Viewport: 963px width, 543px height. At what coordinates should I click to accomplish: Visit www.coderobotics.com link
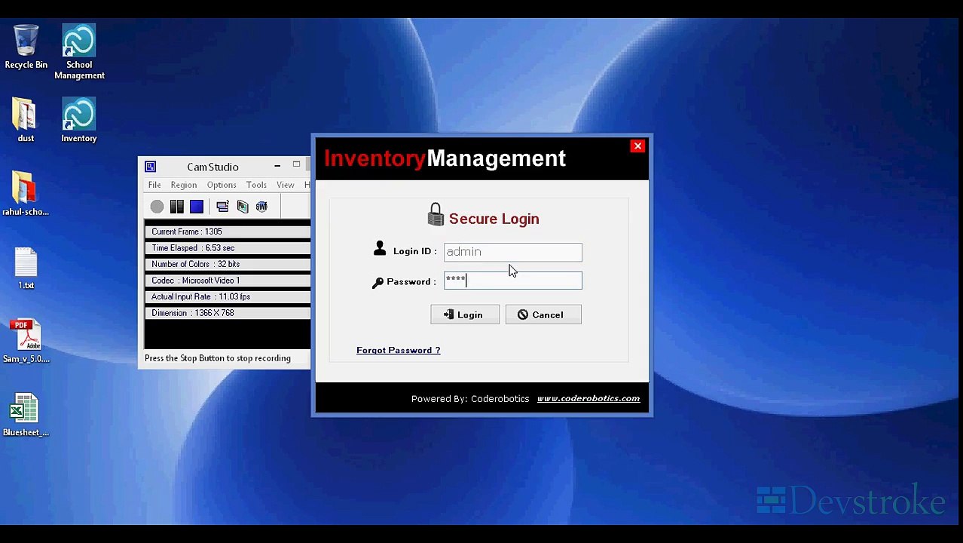pos(588,398)
